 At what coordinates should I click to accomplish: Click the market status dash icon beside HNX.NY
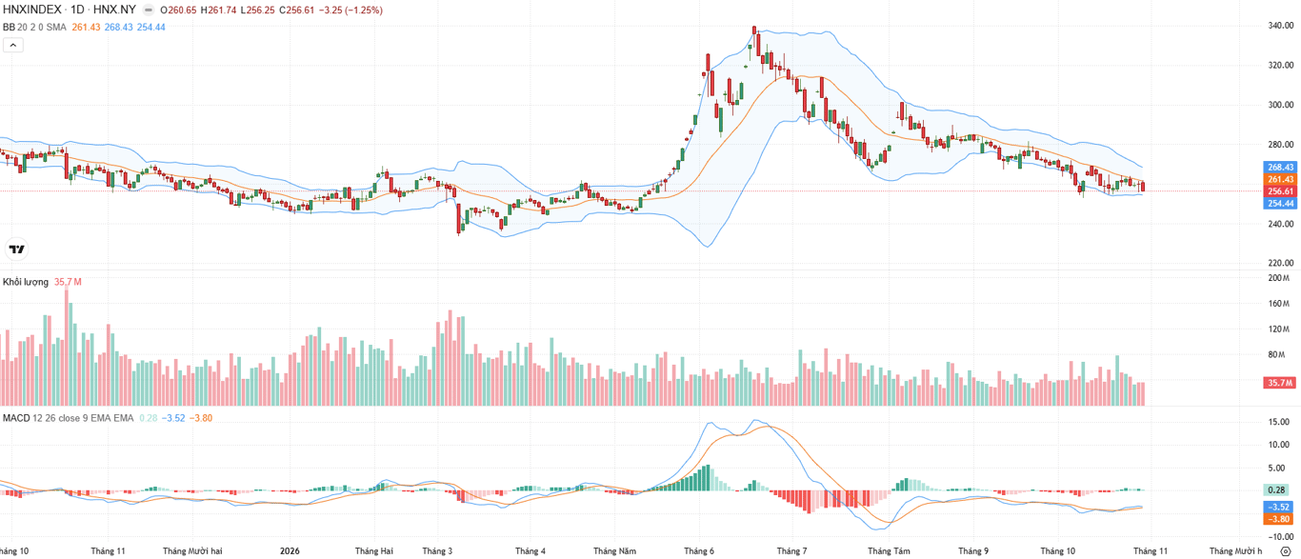[x=147, y=10]
